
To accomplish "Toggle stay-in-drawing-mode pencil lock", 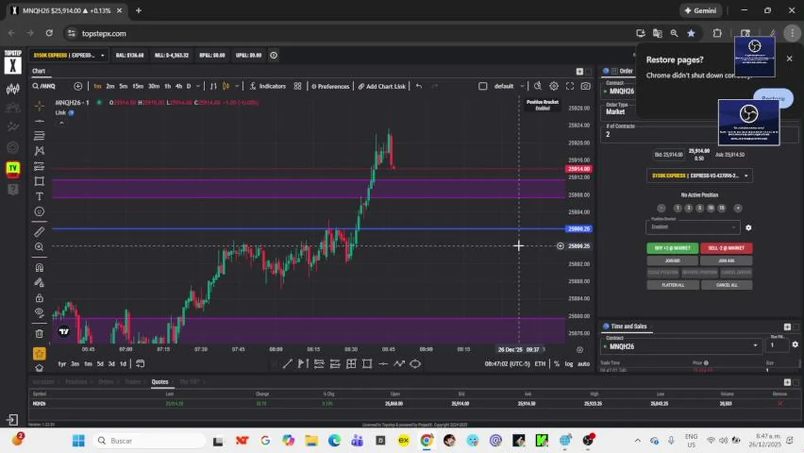I will tap(39, 282).
